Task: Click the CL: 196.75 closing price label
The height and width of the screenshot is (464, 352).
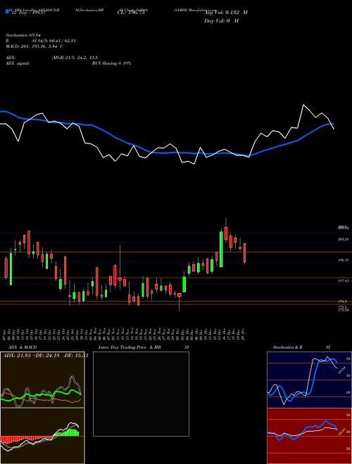Action: click(130, 13)
